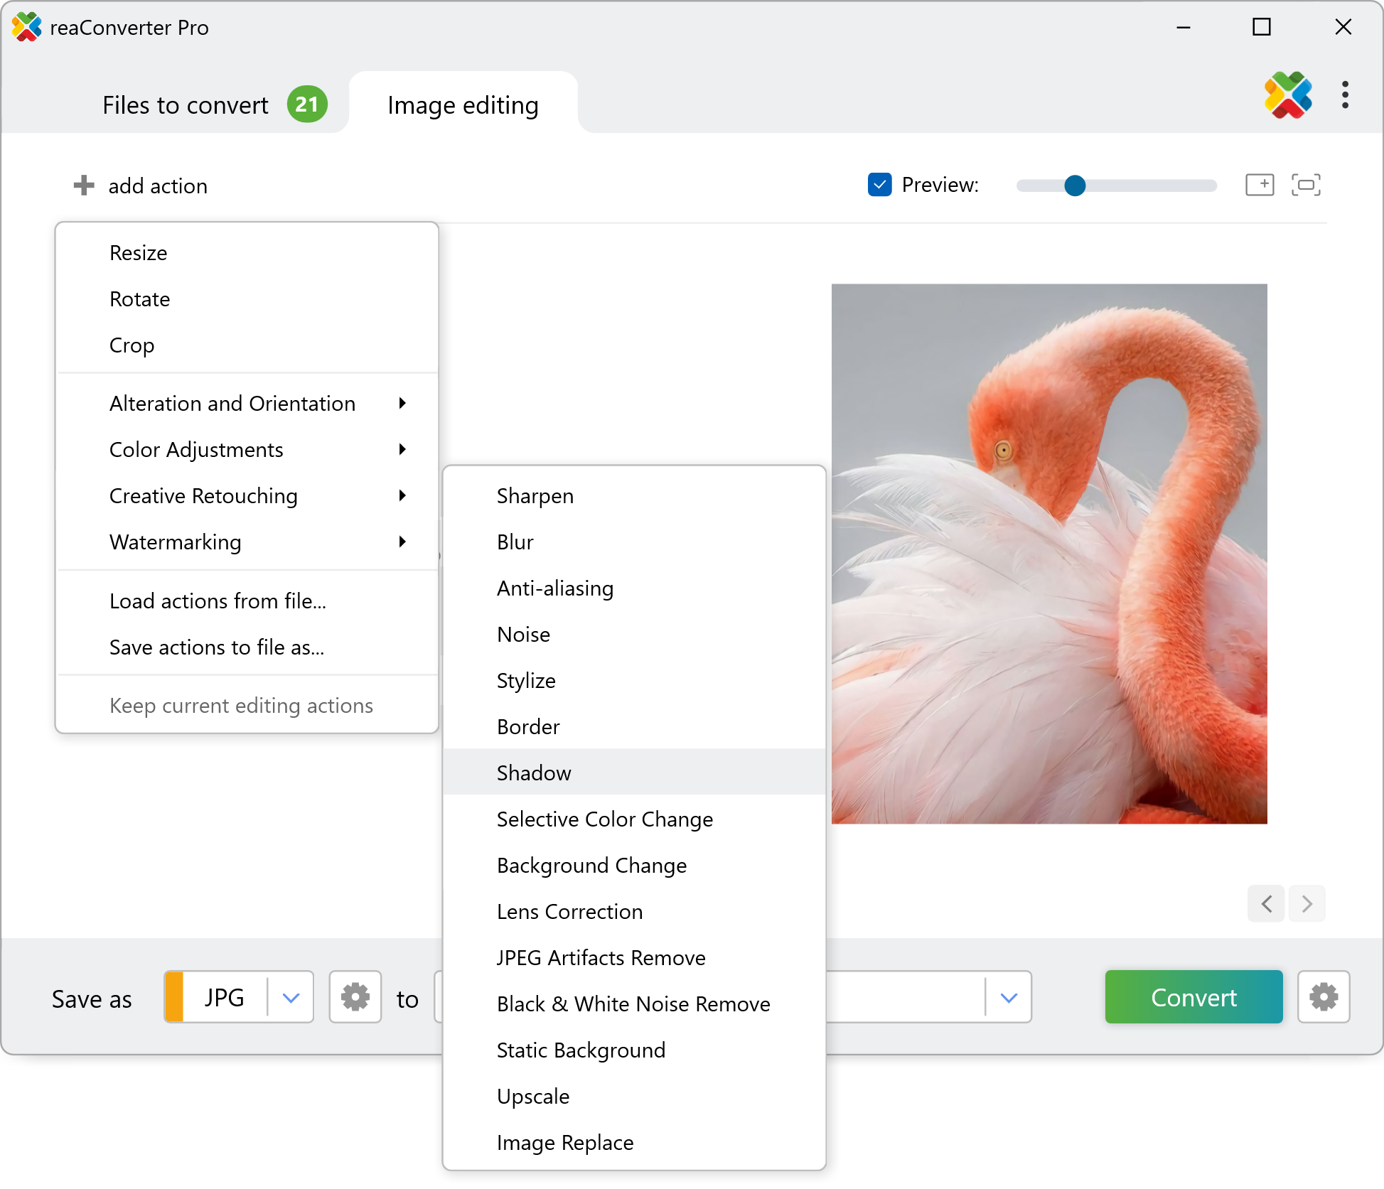
Task: Expand the JPG format dropdown
Action: tap(291, 997)
